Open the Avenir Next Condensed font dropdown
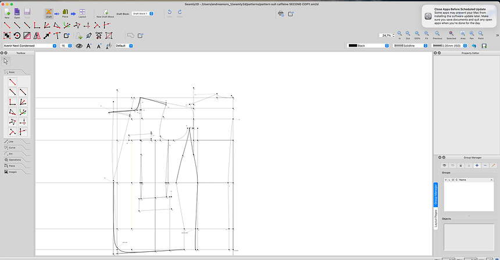 pos(30,46)
